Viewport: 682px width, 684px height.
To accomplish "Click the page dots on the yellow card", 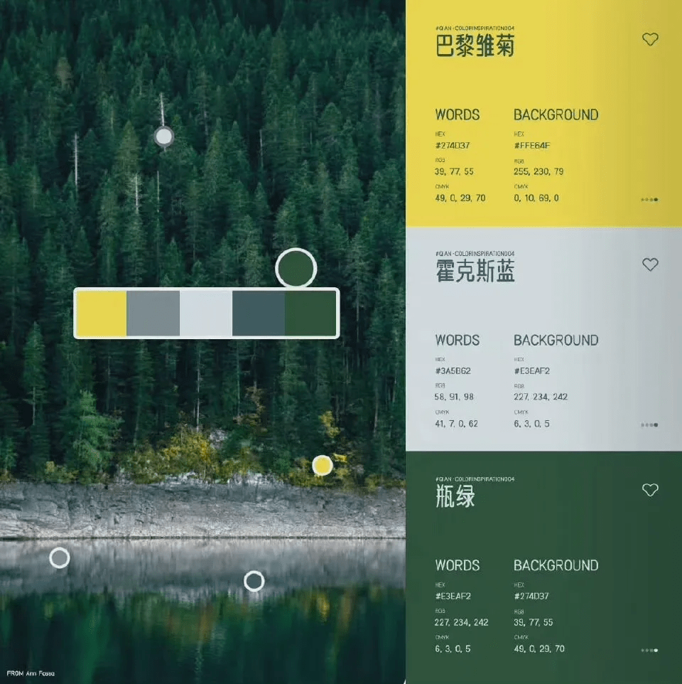I will (x=649, y=200).
